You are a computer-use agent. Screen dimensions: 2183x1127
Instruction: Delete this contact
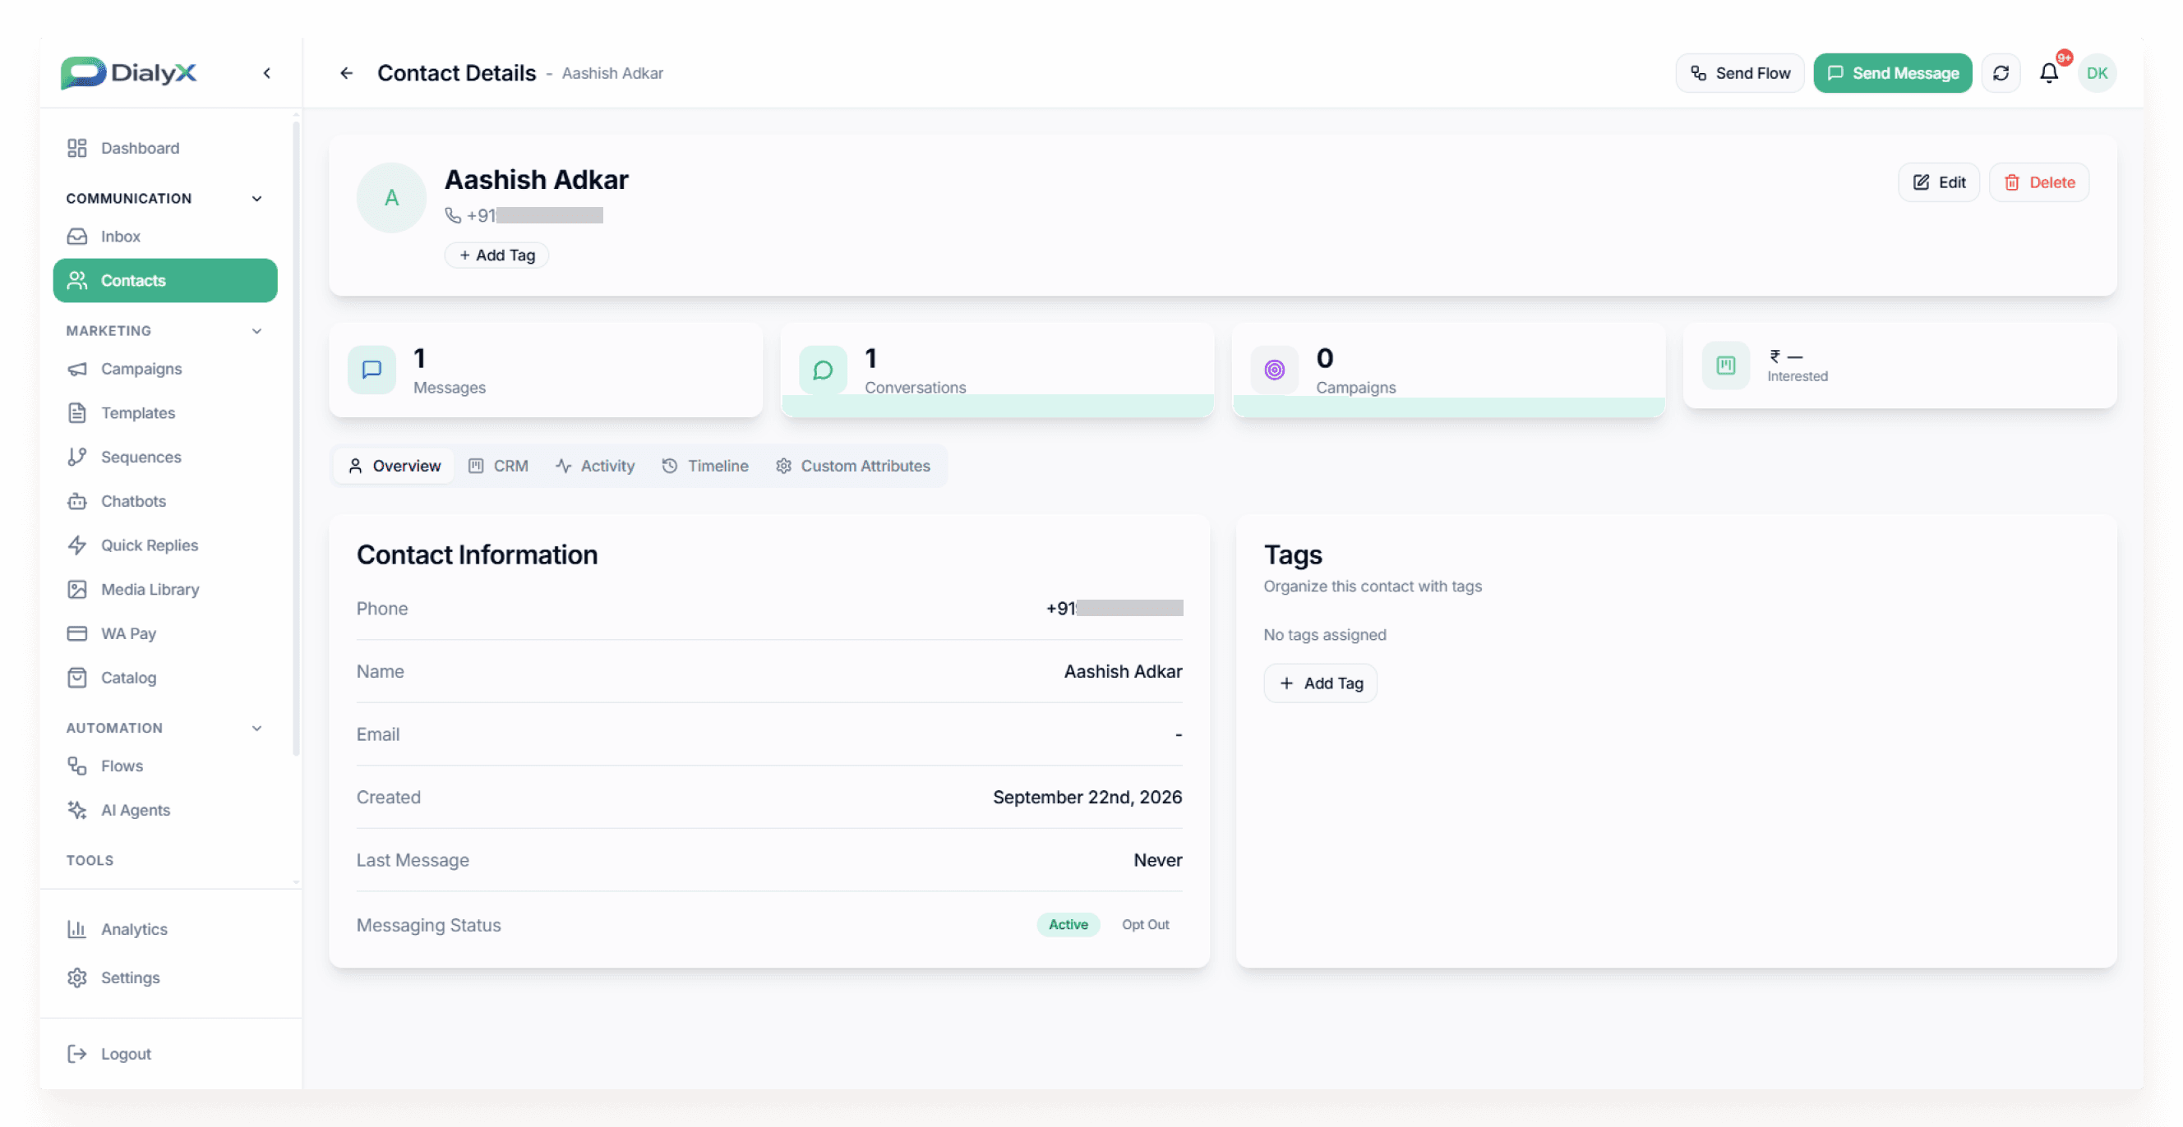pyautogui.click(x=2039, y=182)
